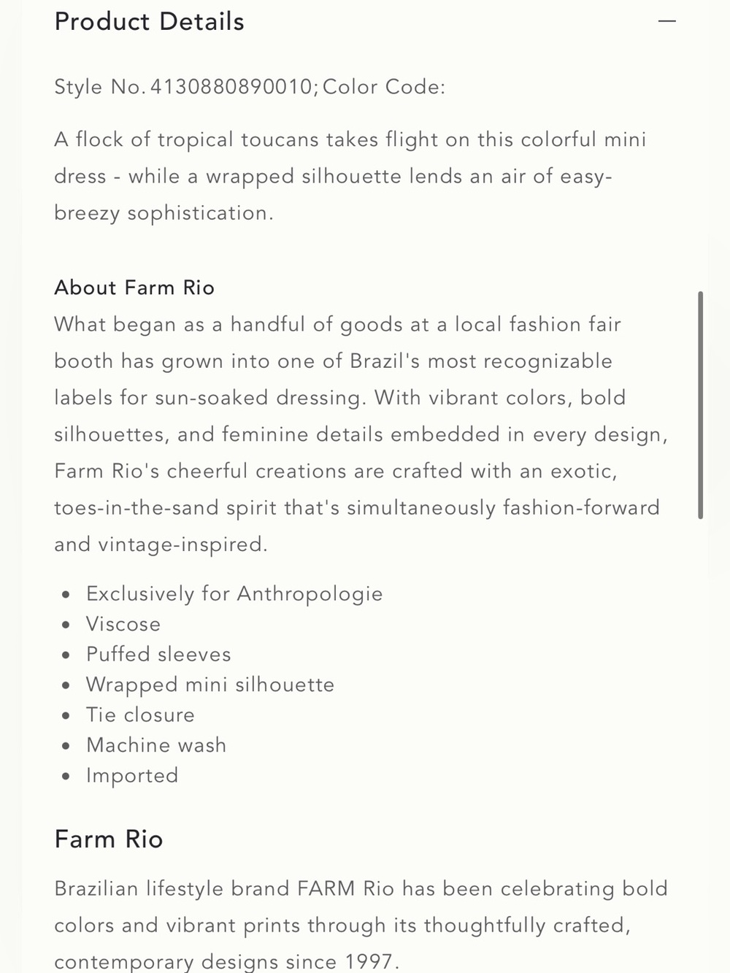Click the paragraph starting "What began as"
730x973 pixels.
tap(361, 434)
